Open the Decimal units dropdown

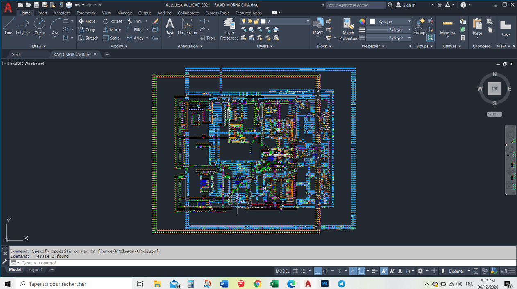[x=459, y=271]
